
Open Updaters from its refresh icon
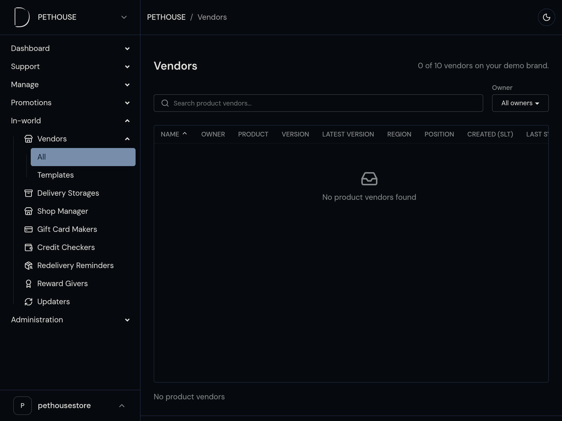[28, 302]
